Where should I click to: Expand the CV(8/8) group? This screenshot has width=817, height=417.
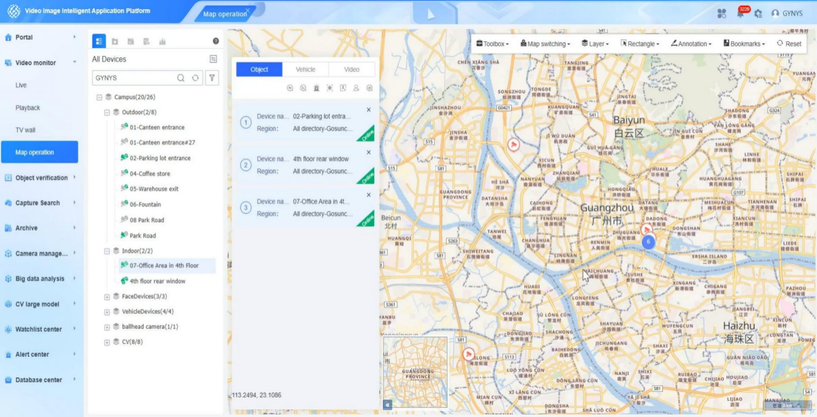point(107,342)
